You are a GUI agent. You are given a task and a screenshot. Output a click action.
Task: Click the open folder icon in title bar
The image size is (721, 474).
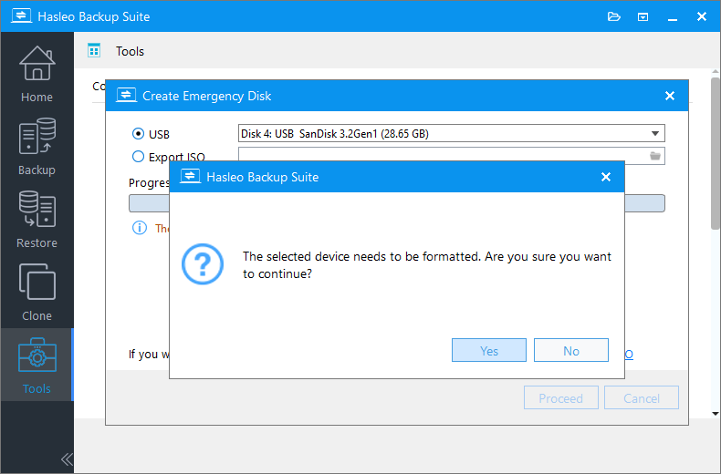[614, 17]
